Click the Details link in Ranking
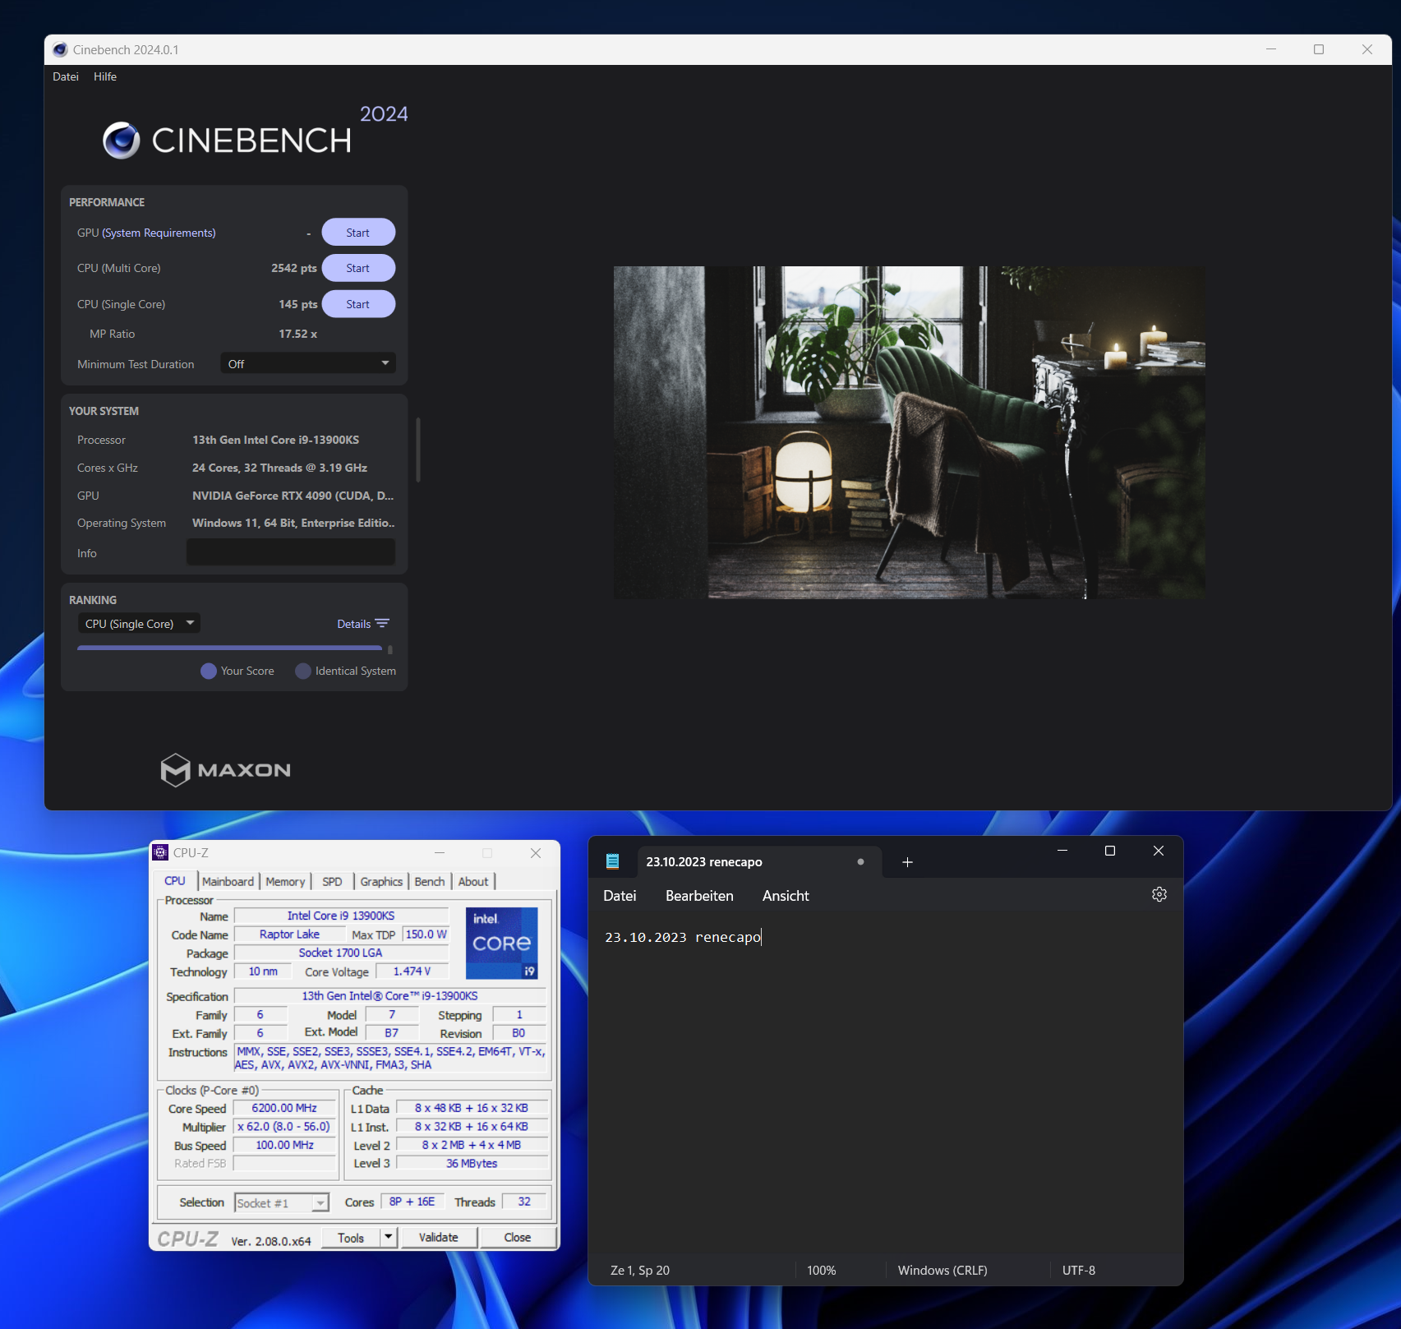This screenshot has height=1329, width=1401. tap(353, 624)
